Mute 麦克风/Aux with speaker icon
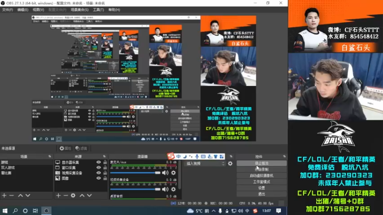This screenshot has width=383, height=215. click(165, 173)
